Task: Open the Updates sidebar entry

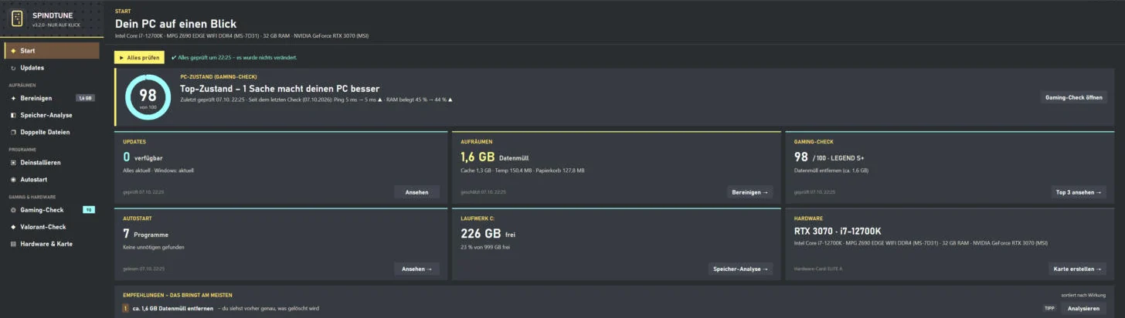Action: tap(51, 68)
